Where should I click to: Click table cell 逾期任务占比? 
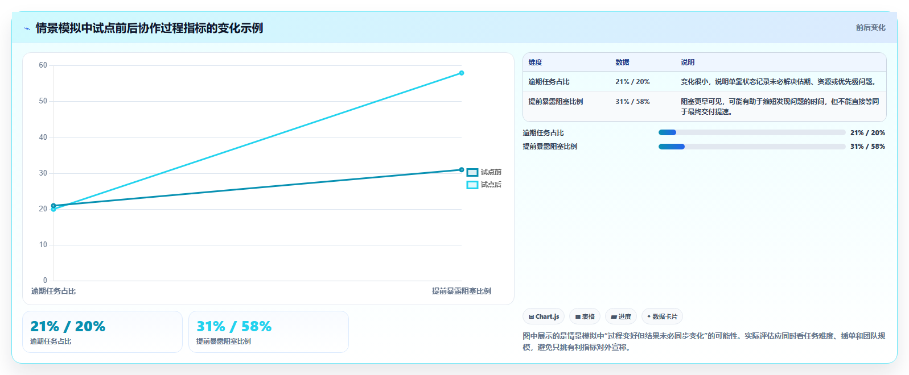(x=549, y=82)
